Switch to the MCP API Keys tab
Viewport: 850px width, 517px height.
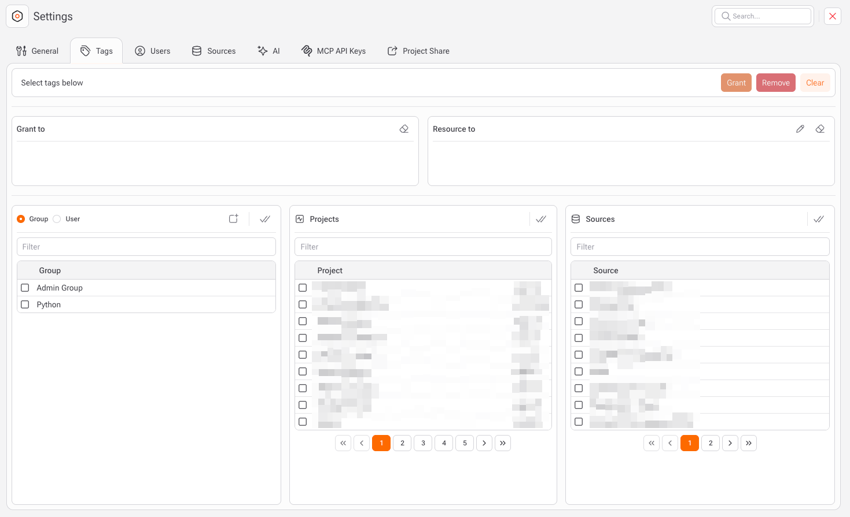334,51
